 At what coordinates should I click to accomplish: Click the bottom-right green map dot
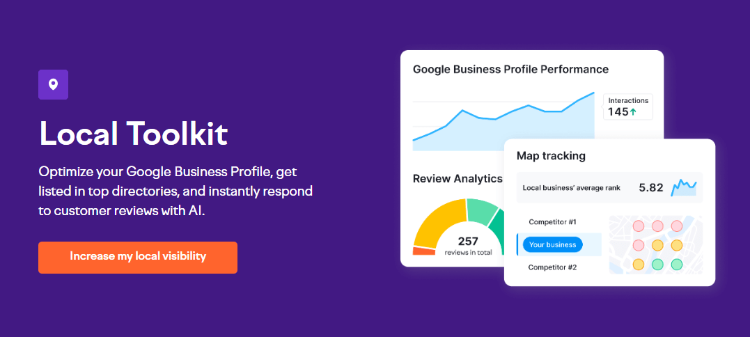[x=676, y=265]
